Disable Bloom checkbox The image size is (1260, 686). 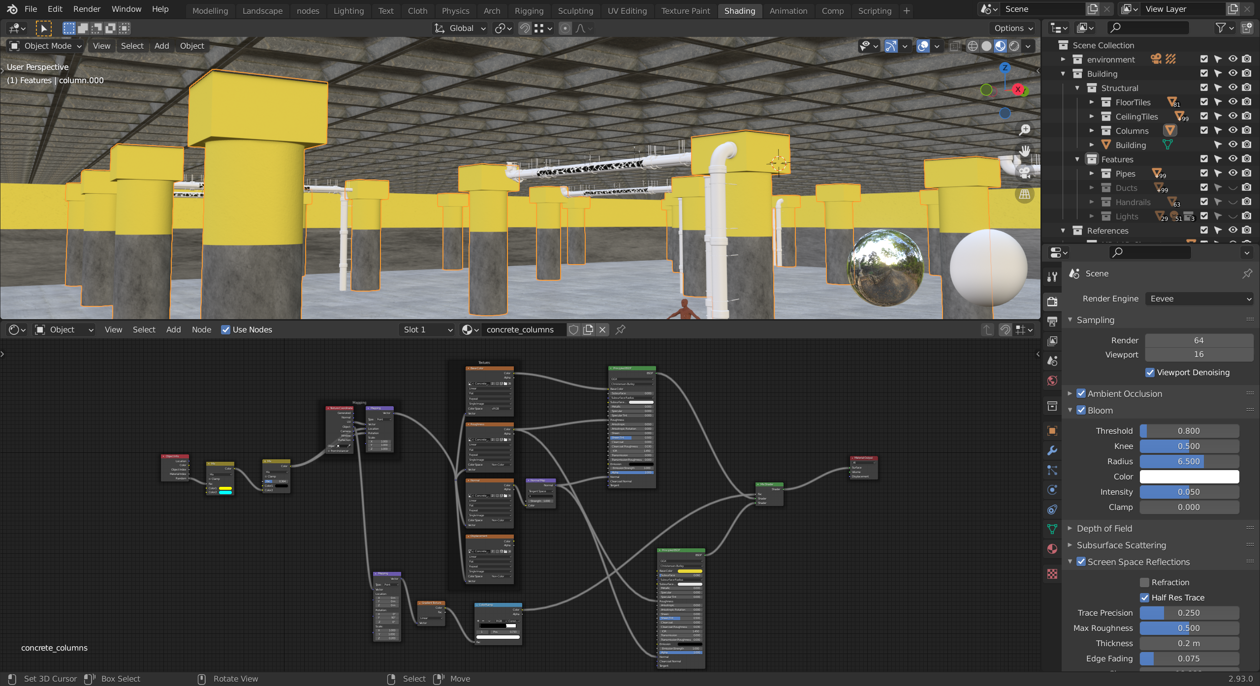[1081, 410]
